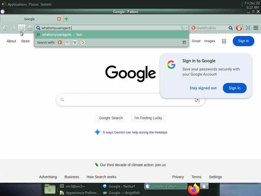Open the Places menu
This screenshot has height=196, width=261.
[x=34, y=4]
